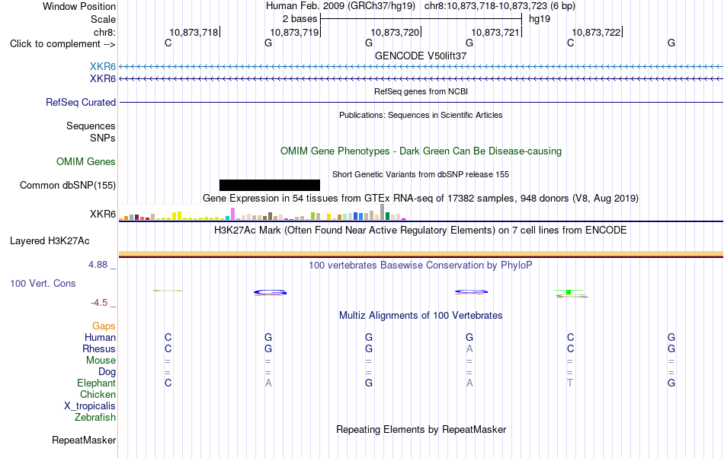Screen dimensions: 724x458
Task: Click the Zebrafish alignment row label
Action: 95,417
